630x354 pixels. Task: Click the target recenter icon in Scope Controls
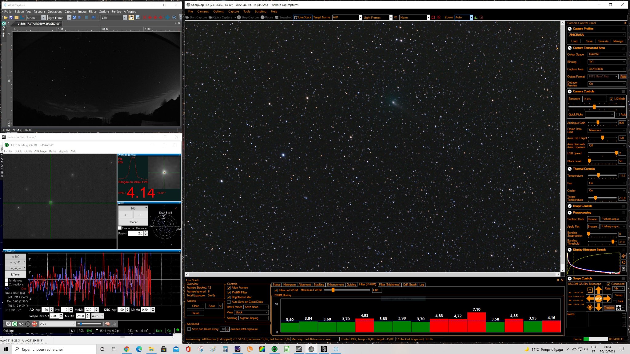point(590,307)
